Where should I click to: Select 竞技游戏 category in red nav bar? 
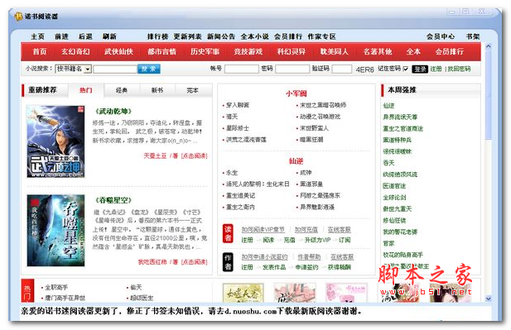click(248, 52)
